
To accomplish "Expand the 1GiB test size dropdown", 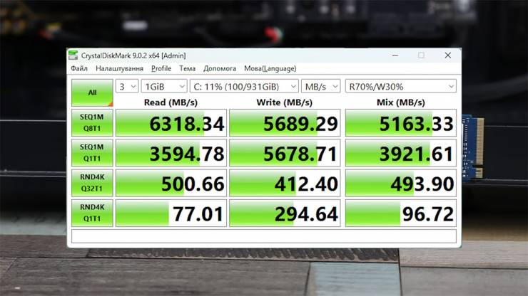I will (164, 87).
